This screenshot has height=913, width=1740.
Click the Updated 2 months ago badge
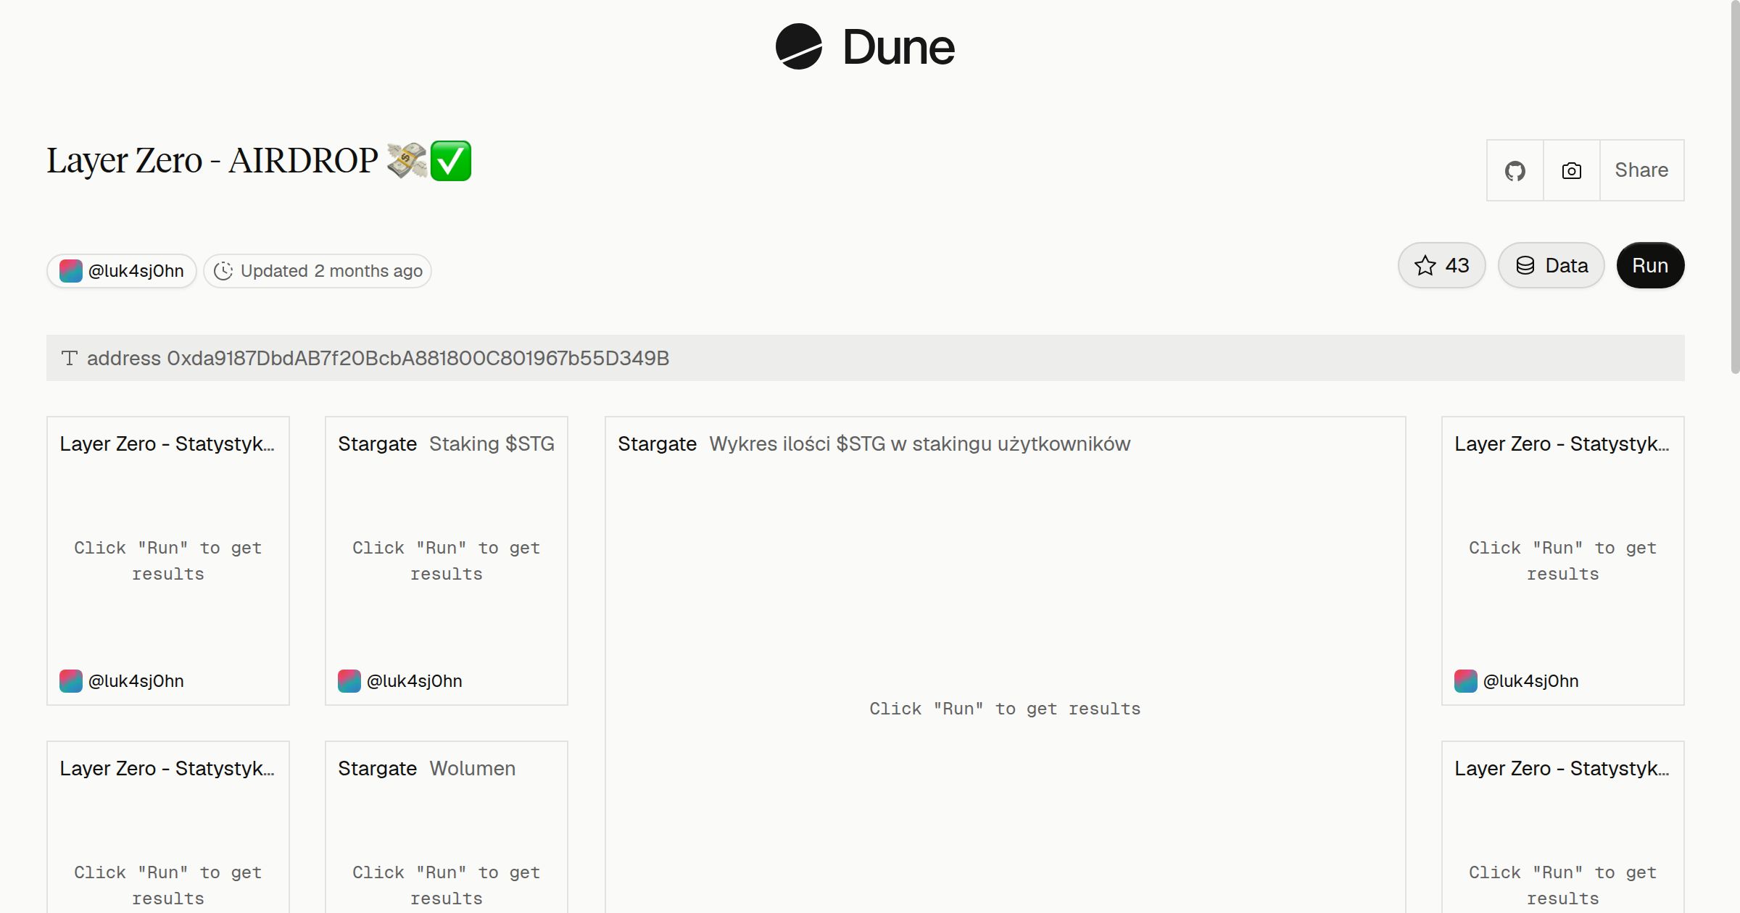318,271
